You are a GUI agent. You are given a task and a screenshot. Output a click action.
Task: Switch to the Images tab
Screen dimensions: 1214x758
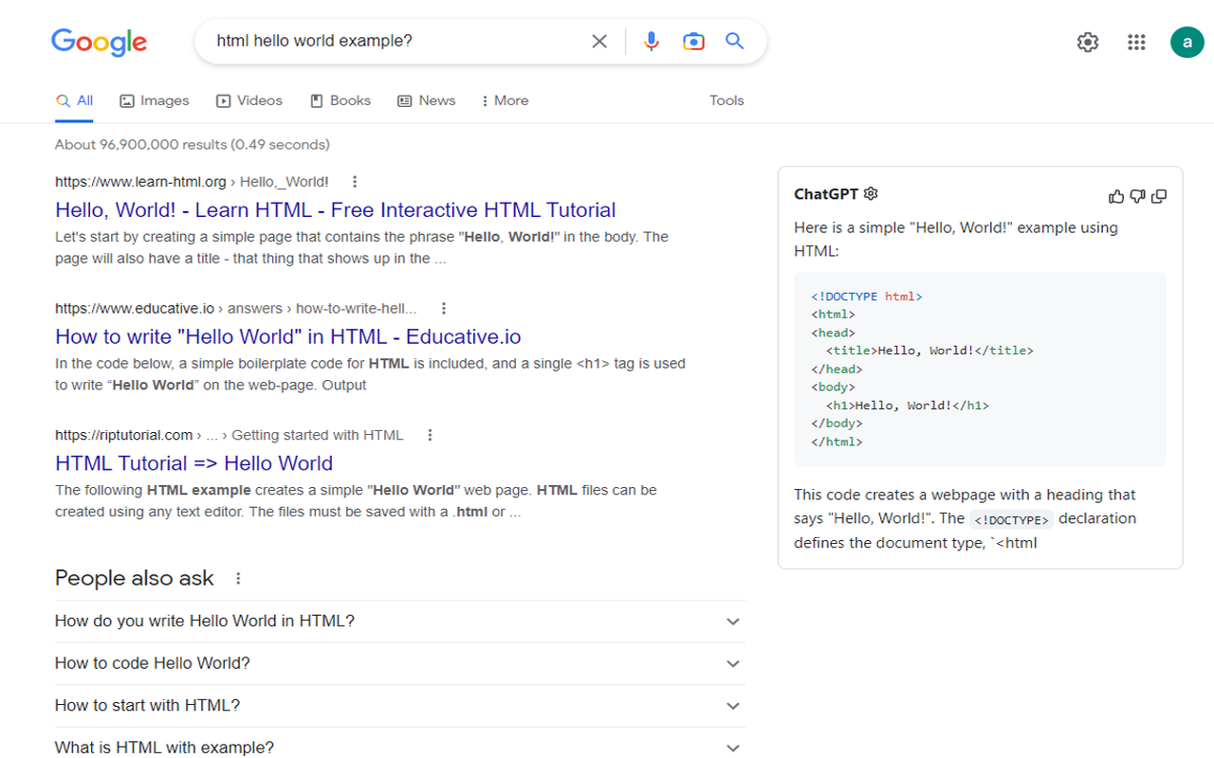coord(155,100)
